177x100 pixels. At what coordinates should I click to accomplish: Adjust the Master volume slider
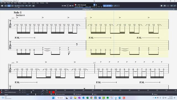click(36, 94)
